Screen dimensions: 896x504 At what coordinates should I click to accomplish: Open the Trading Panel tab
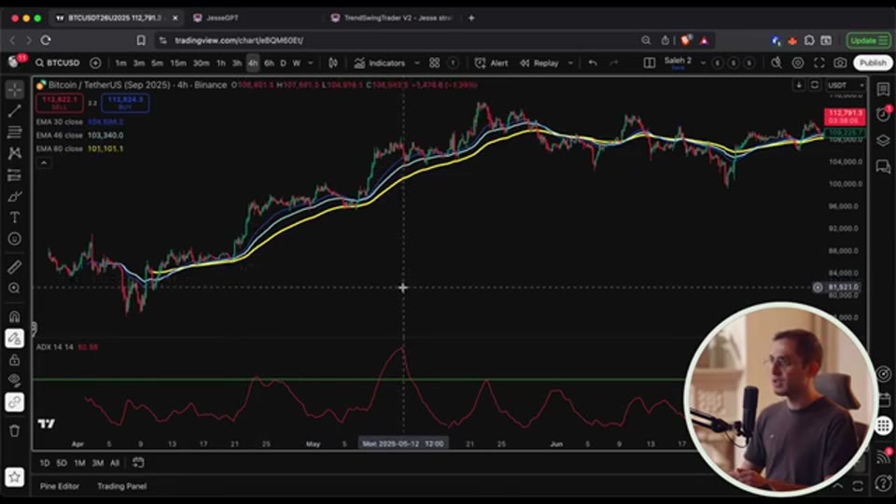[x=121, y=486]
